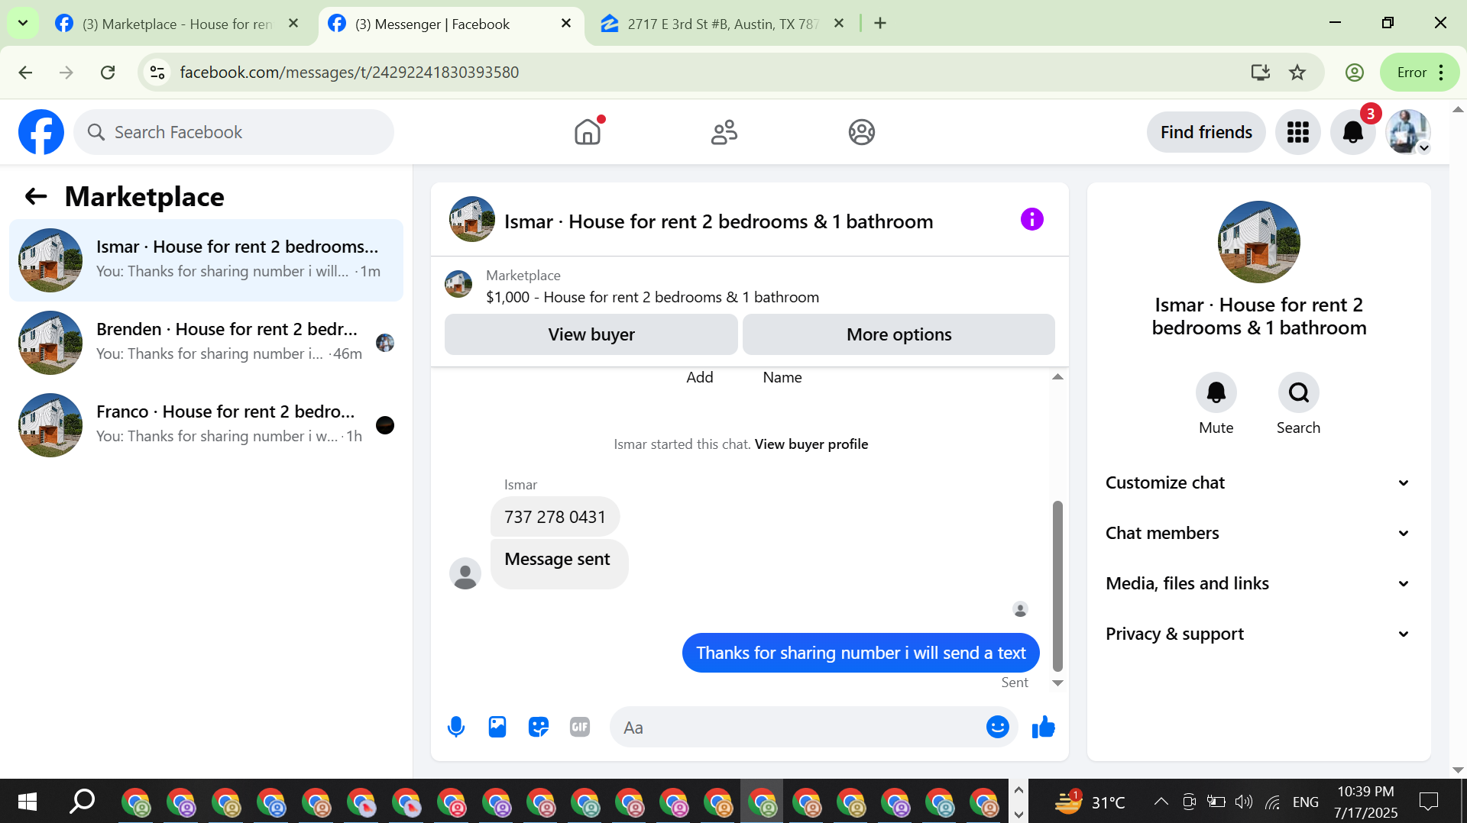
Task: Open the Franco conversation in the list
Action: tap(206, 425)
